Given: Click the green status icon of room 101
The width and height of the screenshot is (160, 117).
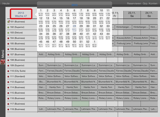Looking at the screenshot, I should click(x=8, y=22).
